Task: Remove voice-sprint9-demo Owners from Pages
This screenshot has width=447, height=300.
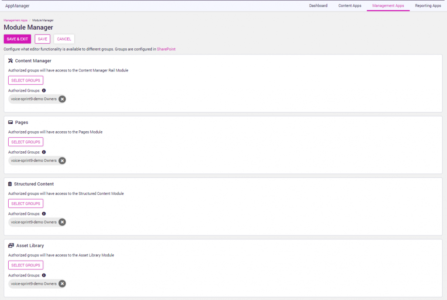Action: (62, 160)
